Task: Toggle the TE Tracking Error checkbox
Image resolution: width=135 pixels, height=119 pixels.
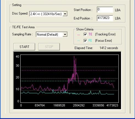Action: click(x=85, y=34)
